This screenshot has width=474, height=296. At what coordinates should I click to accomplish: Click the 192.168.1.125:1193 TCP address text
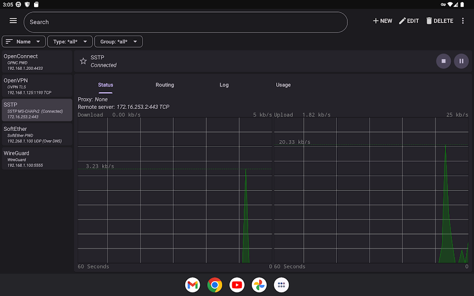coord(30,92)
